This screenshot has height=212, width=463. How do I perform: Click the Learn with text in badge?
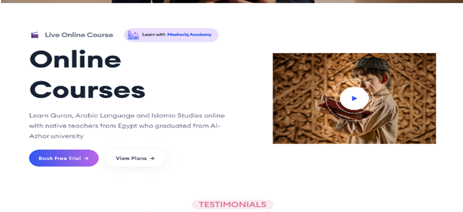[154, 35]
